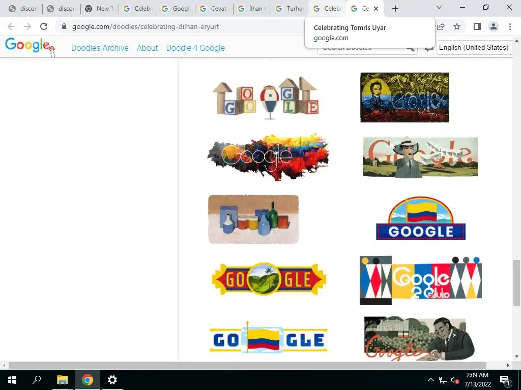Viewport: 521px width, 390px height.
Task: Click the doodle search magnifier icon
Action: (x=411, y=48)
